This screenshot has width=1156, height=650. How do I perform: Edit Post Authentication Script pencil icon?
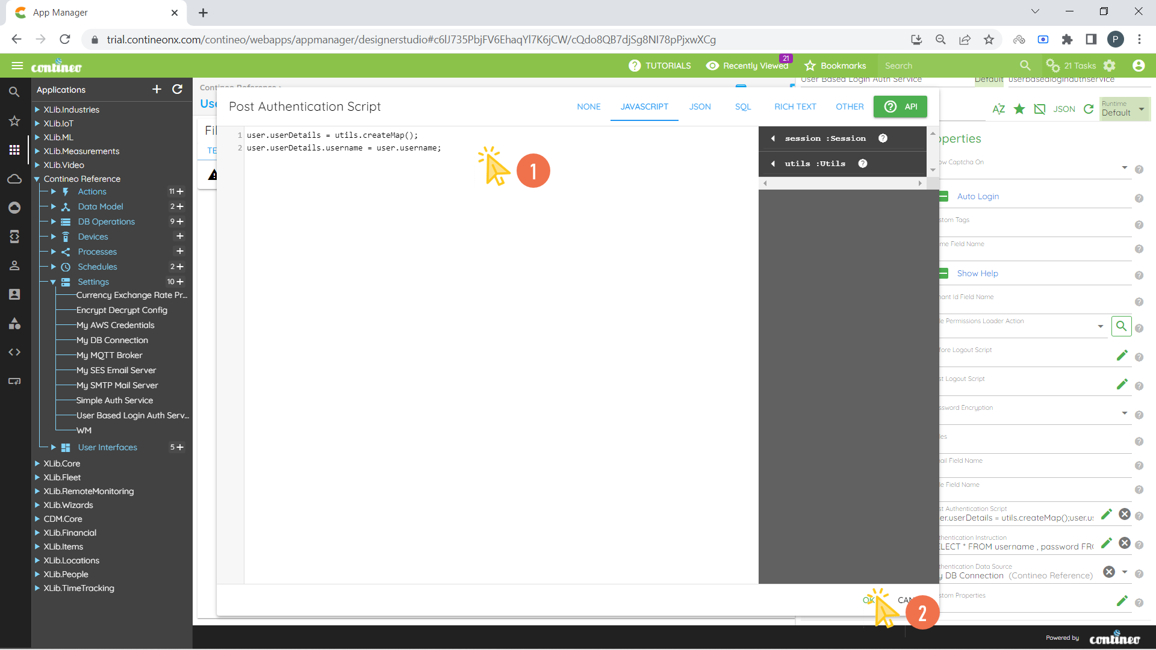[x=1106, y=514]
